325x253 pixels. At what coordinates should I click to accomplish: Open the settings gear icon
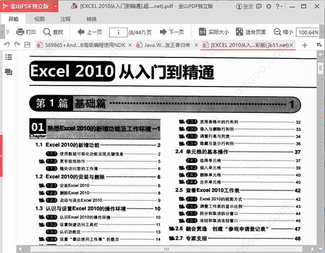point(269,6)
